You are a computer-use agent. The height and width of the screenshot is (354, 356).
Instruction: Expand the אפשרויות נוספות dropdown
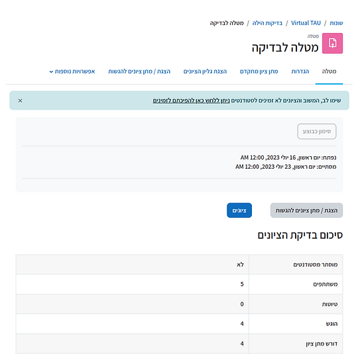click(x=72, y=71)
